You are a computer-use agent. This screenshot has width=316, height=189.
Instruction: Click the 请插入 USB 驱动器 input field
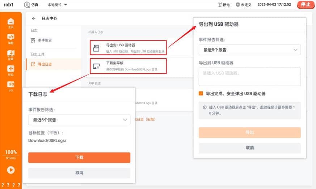point(249,77)
